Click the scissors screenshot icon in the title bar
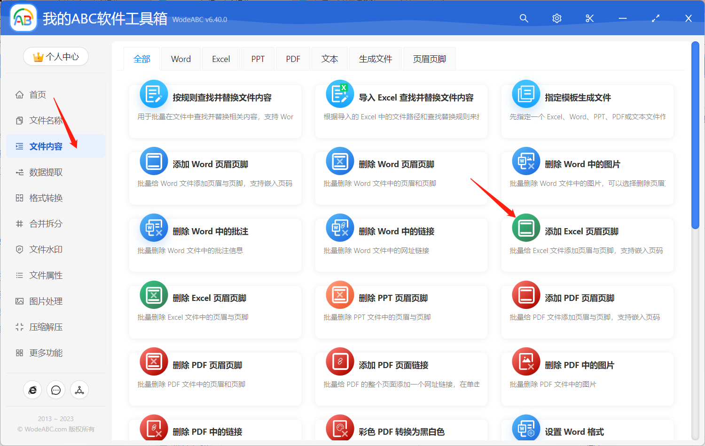Image resolution: width=705 pixels, height=446 pixels. 589,18
